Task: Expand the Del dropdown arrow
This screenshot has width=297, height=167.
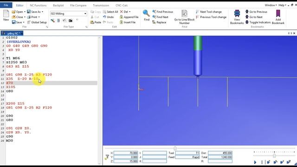Action: 129,12
